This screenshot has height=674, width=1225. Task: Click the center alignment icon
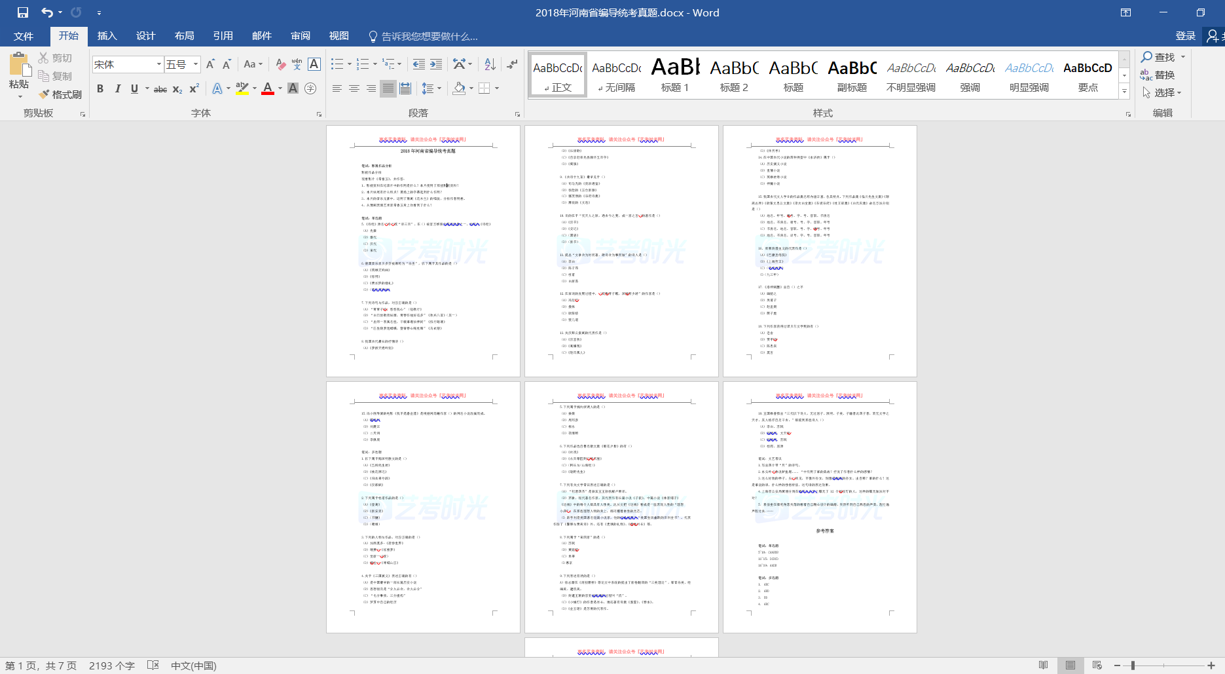pos(354,88)
